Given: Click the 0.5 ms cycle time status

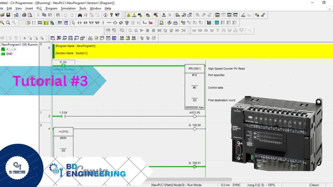Looking at the screenshot, I should 225,185.
